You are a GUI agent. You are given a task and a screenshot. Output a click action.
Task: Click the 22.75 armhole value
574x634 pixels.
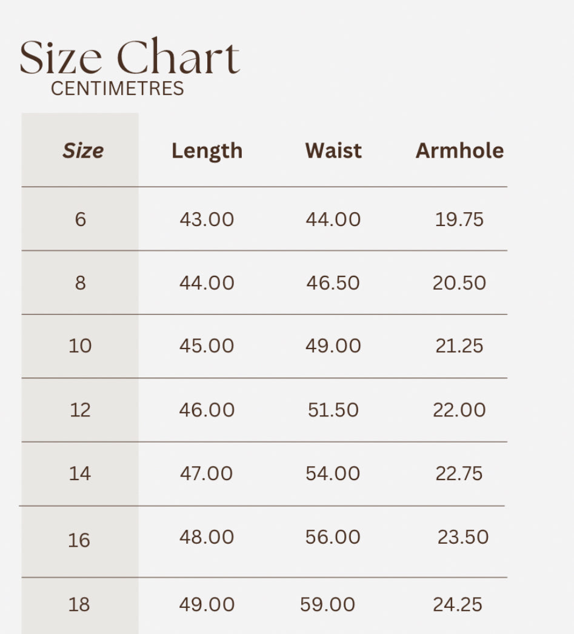[x=459, y=473]
